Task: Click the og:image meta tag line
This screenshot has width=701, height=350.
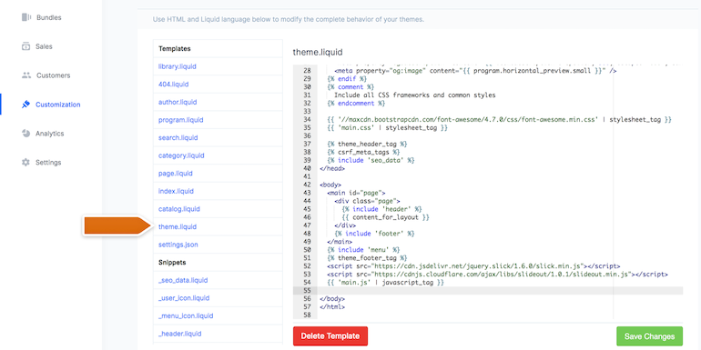Action: coord(475,71)
